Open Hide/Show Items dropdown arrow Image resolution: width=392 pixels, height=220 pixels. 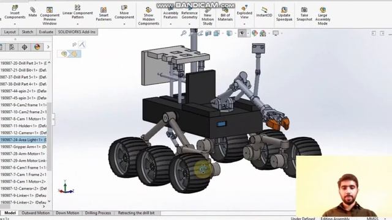coord(248,33)
